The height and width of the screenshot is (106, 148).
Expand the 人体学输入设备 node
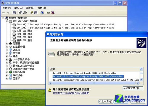coord(7,59)
